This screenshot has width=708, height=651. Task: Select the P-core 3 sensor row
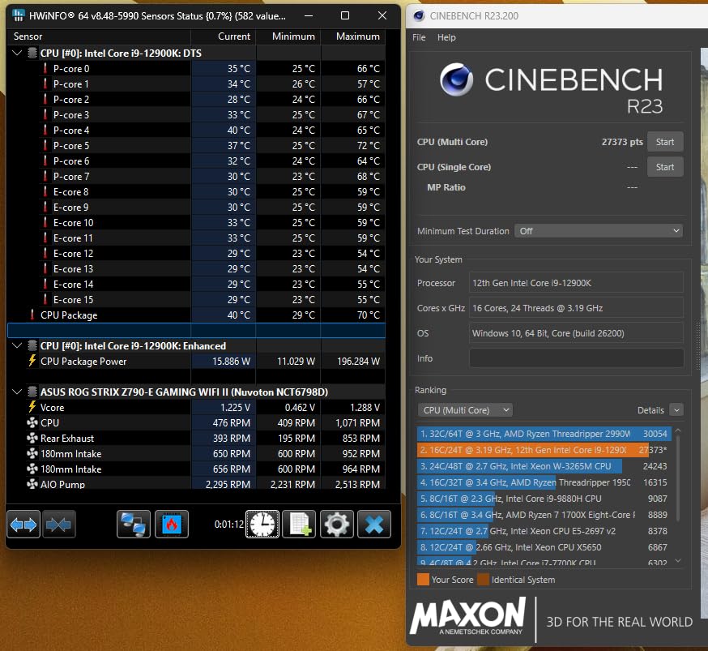(196, 115)
